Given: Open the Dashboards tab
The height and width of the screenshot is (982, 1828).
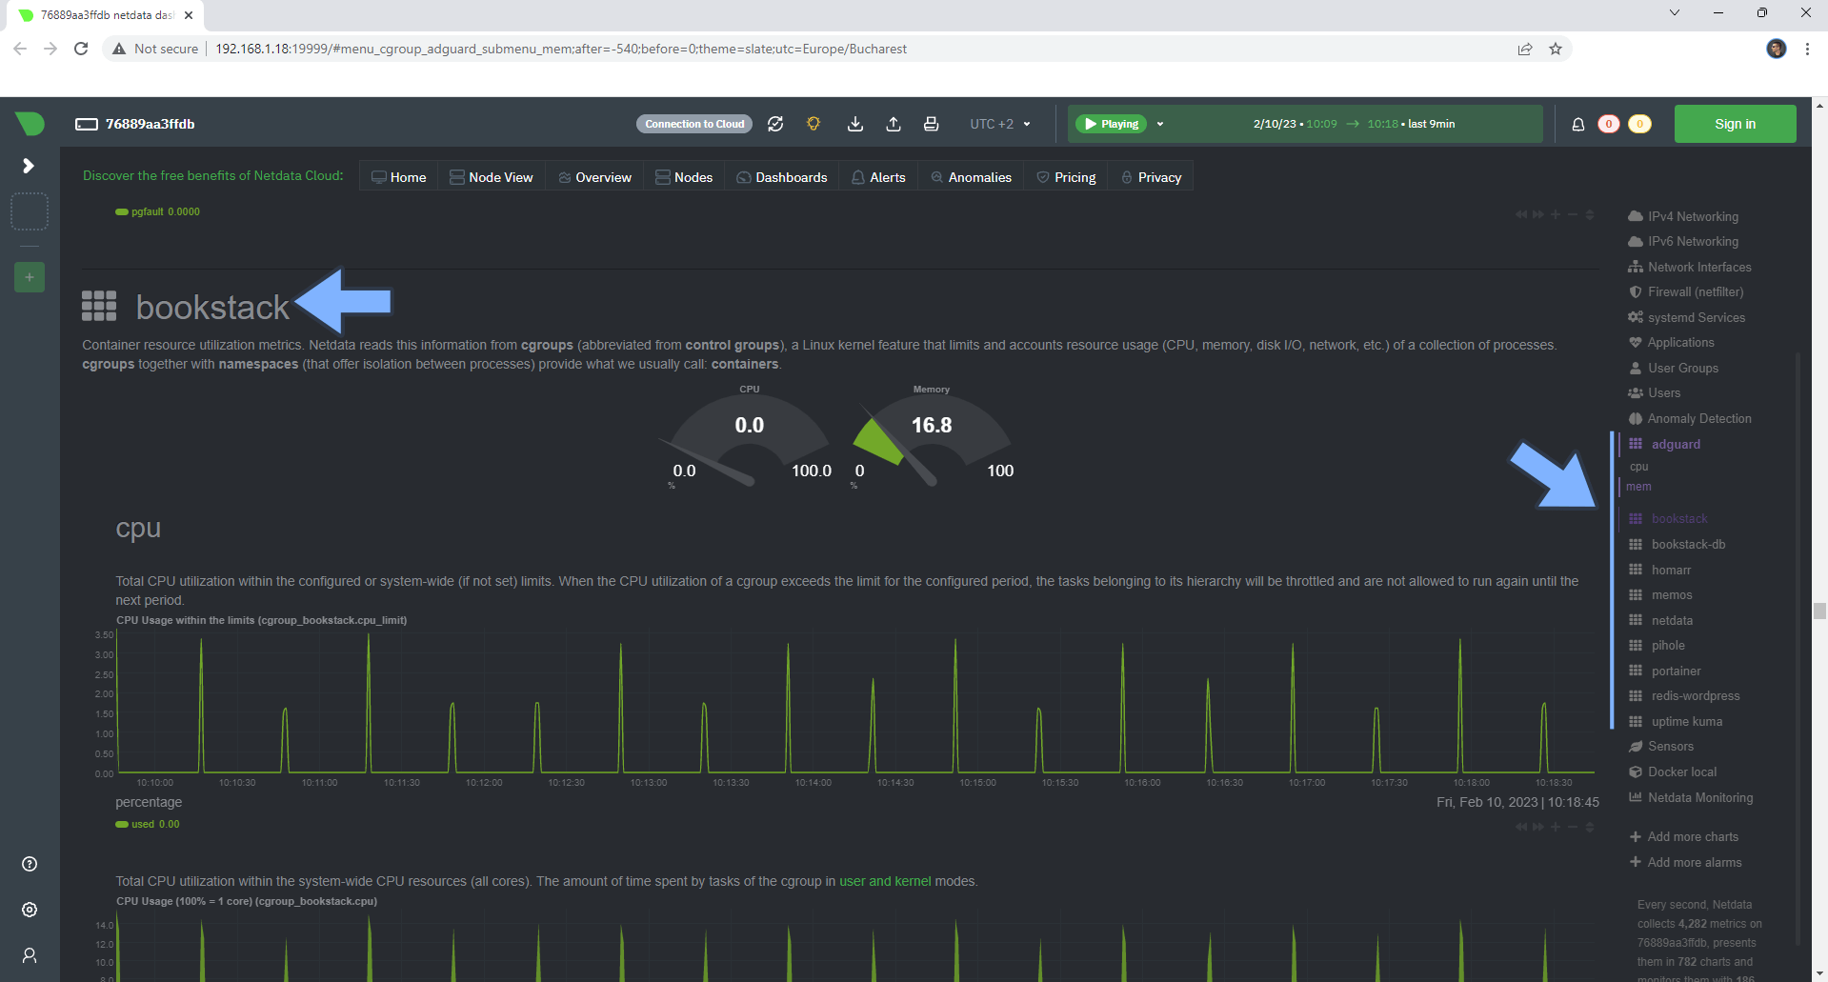Looking at the screenshot, I should 782,177.
